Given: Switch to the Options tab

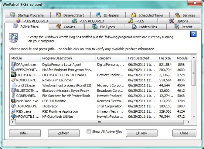Looking at the screenshot, I should pyautogui.click(x=179, y=21).
